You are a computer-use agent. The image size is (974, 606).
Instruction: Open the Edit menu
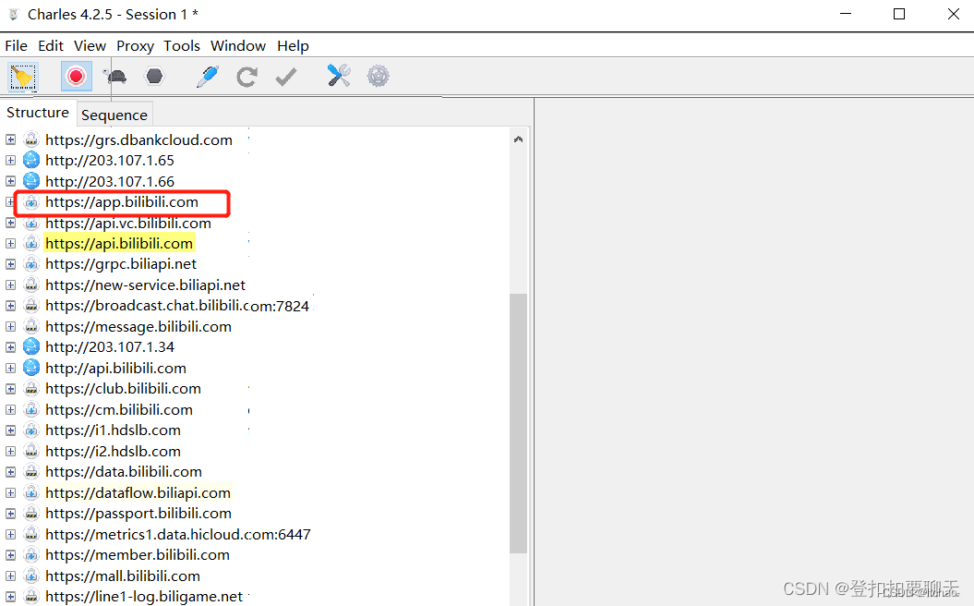(x=50, y=46)
